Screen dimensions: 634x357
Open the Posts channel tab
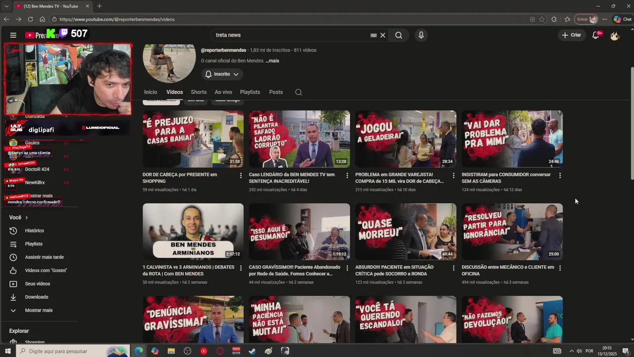click(276, 92)
